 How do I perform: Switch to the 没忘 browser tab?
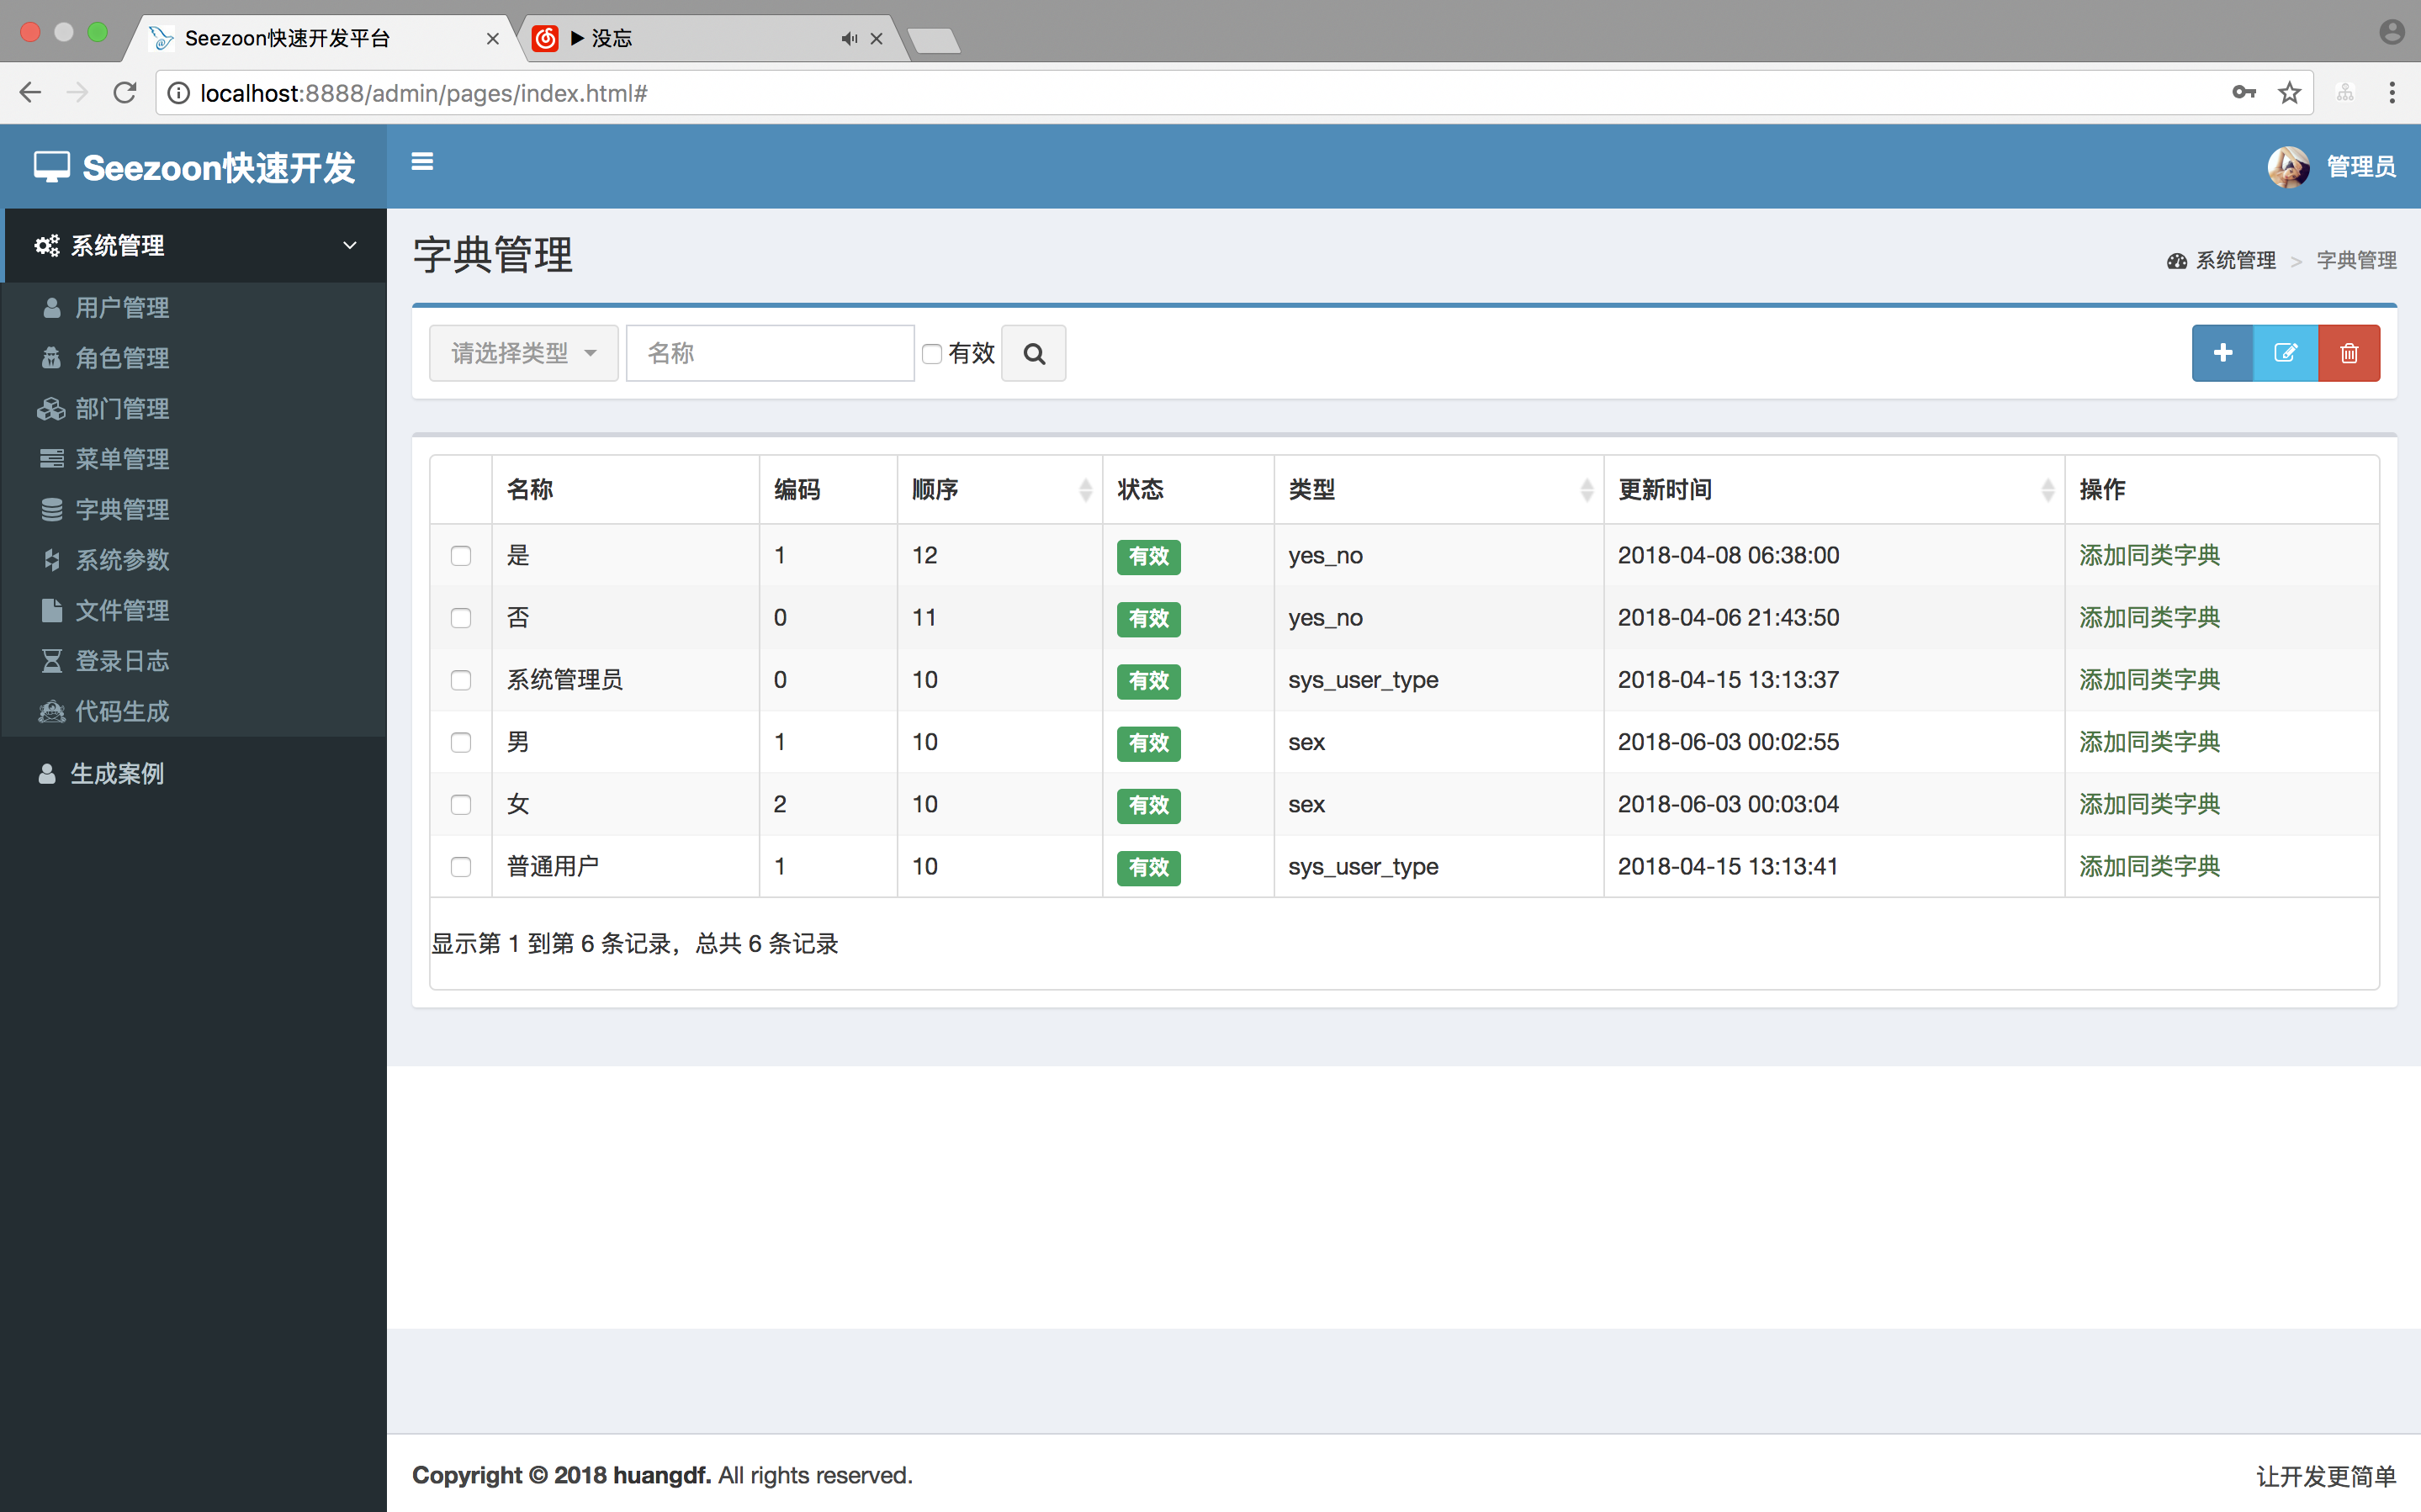710,38
